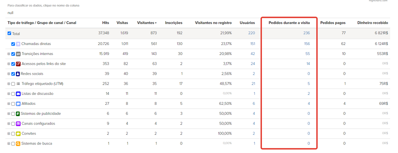Open the 220 total Usuários link
Screen dimensions: 398x153
[251, 33]
